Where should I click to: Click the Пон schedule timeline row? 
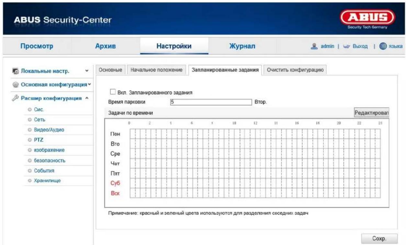(x=255, y=134)
